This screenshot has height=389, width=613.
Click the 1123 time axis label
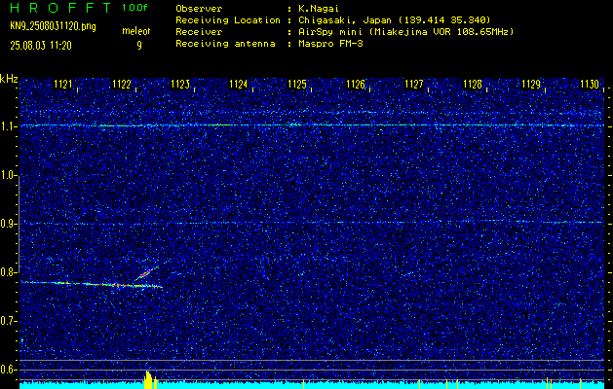tap(180, 84)
